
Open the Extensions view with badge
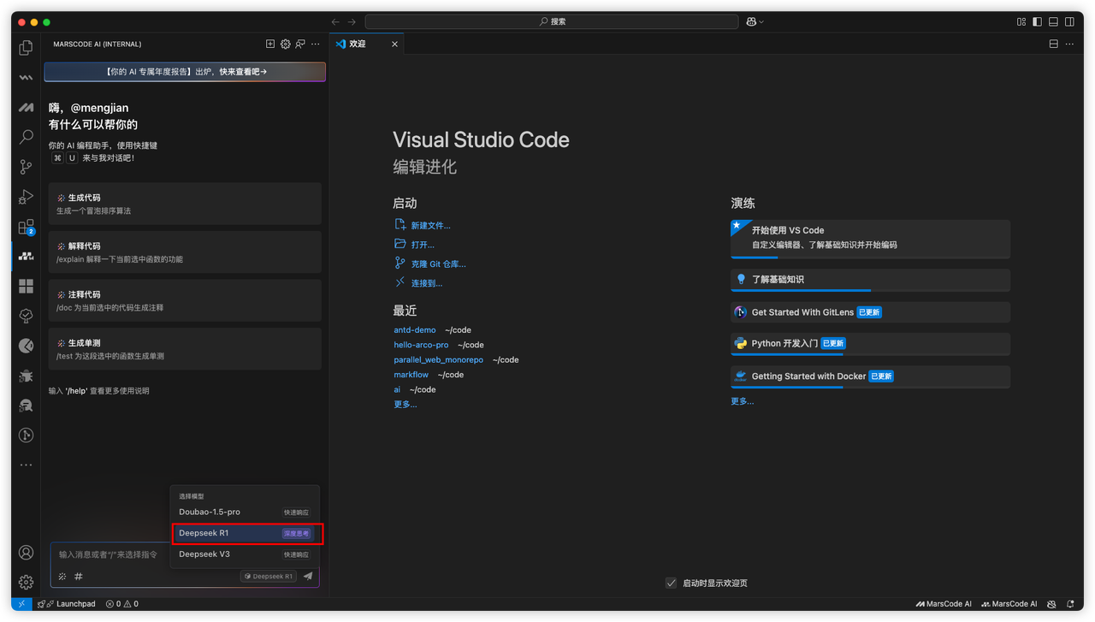pyautogui.click(x=26, y=228)
